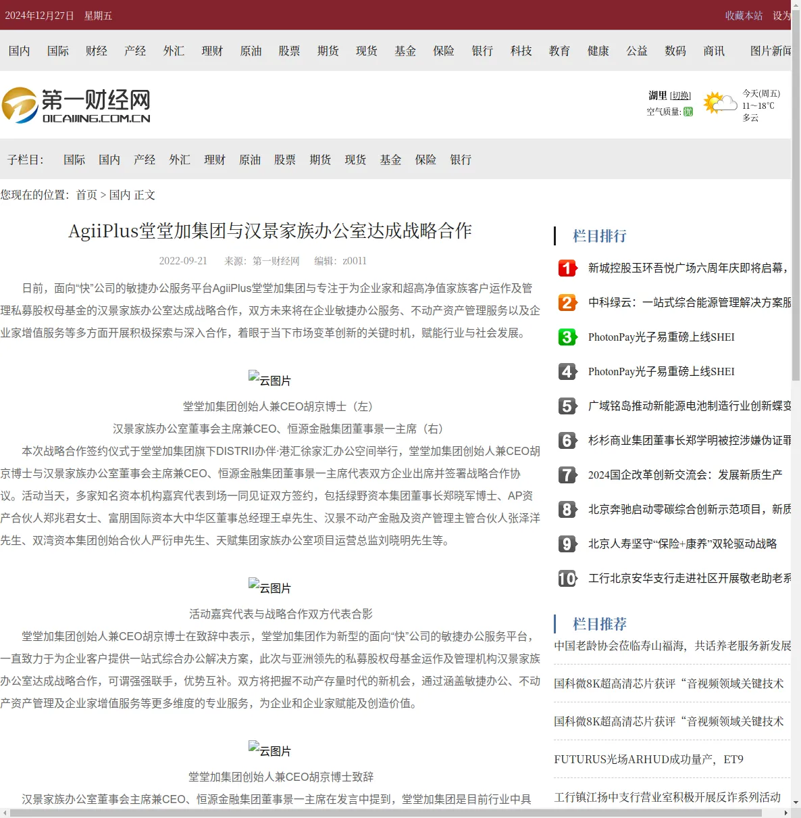Screen dimensions: 801x818
Task: Select 外汇 in the 子栏目 bar
Action: click(180, 160)
